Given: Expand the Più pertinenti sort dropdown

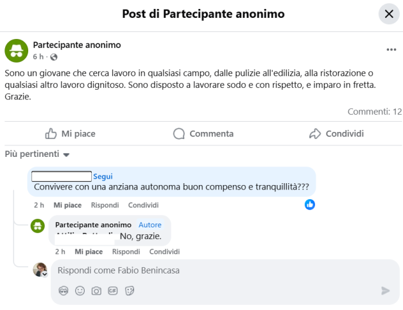Looking at the screenshot, I should pyautogui.click(x=37, y=154).
